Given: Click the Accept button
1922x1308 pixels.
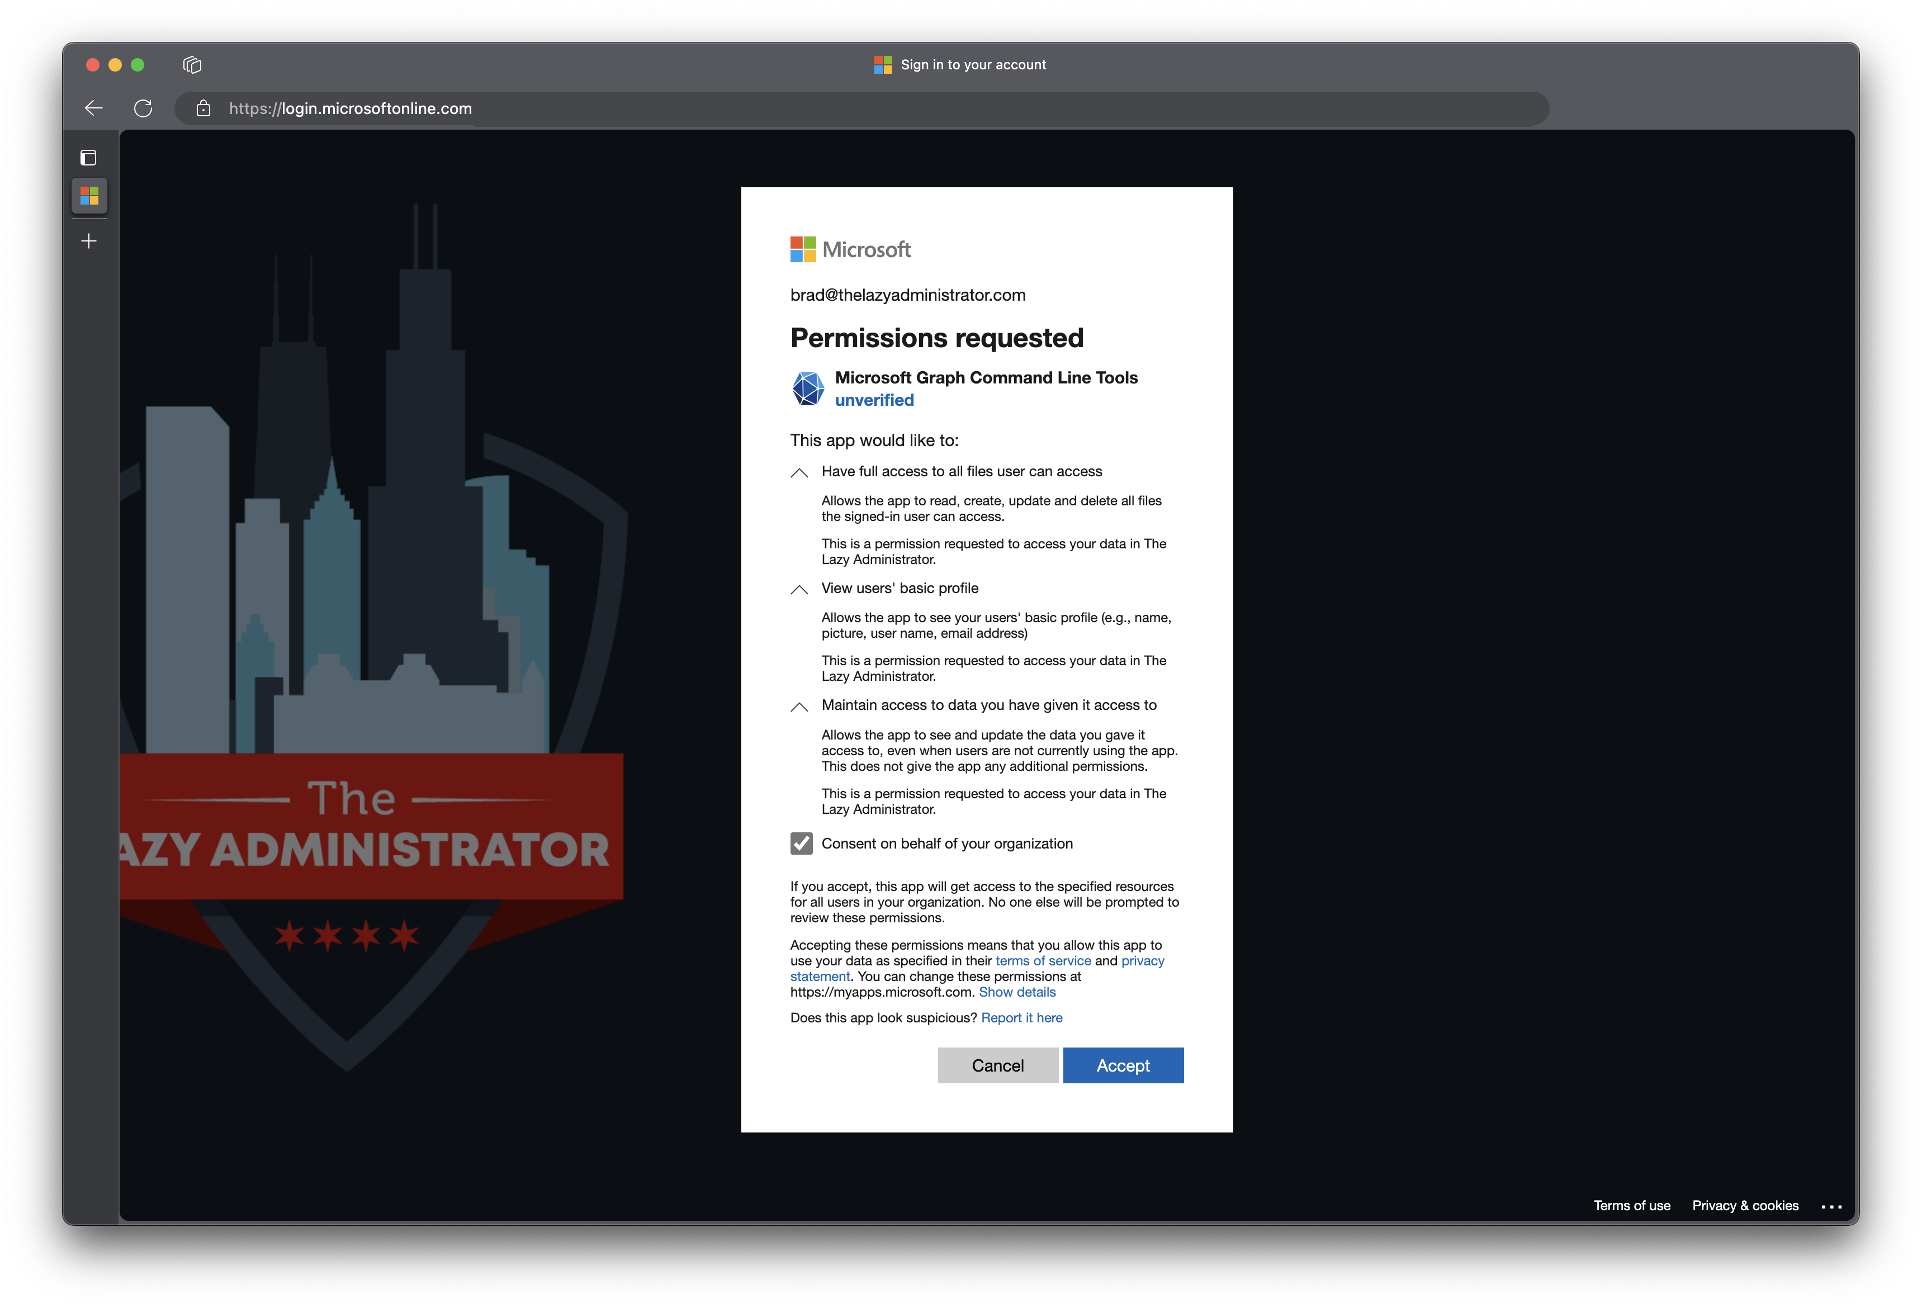Looking at the screenshot, I should coord(1123,1066).
